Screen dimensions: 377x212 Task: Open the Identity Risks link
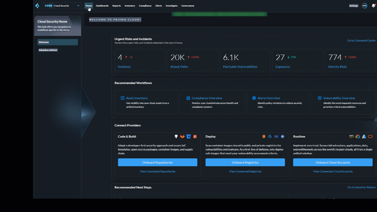tap(337, 67)
